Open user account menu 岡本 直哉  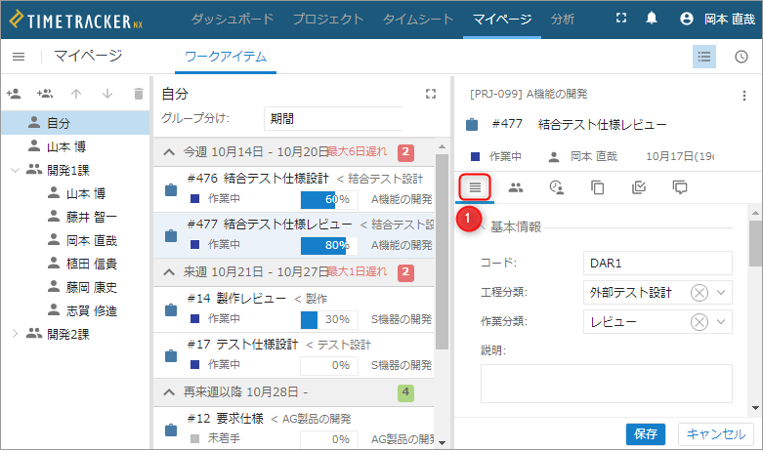718,19
